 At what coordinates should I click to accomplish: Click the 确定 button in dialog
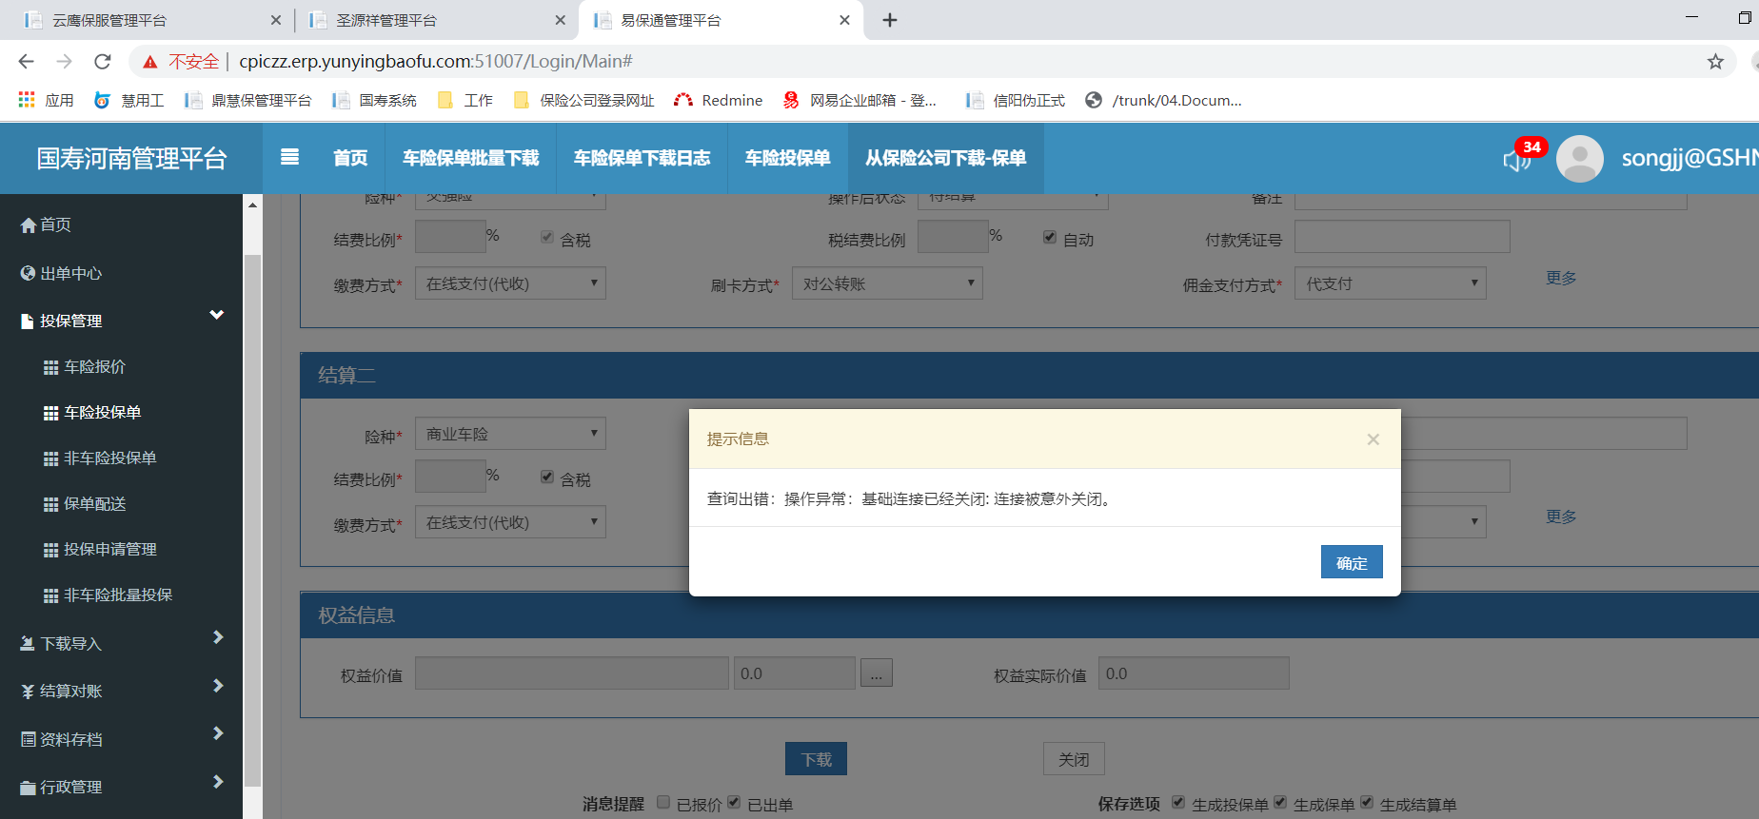[1351, 562]
